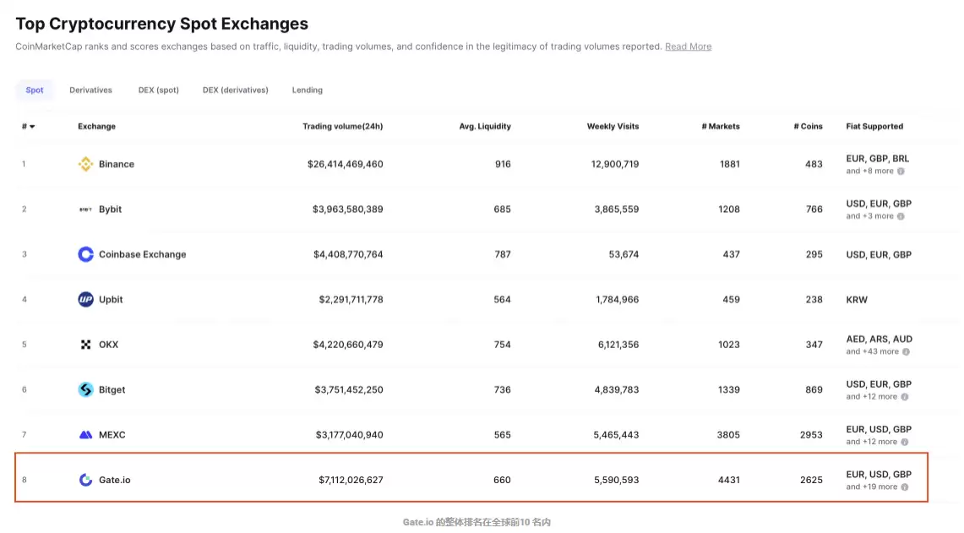Screen dimensions: 964x533
Task: Expand MEXC's 12 more fiat list
Action: pyautogui.click(x=904, y=441)
